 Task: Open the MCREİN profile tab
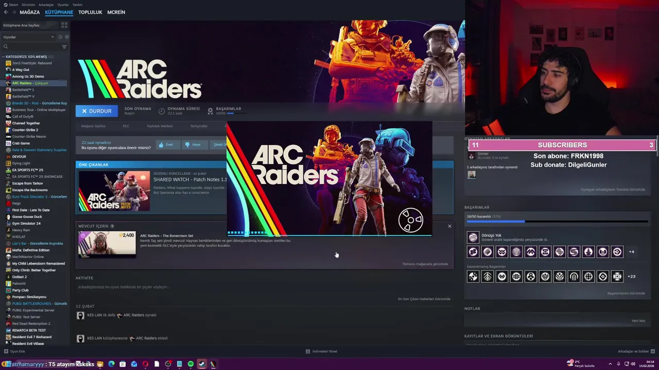tap(116, 12)
